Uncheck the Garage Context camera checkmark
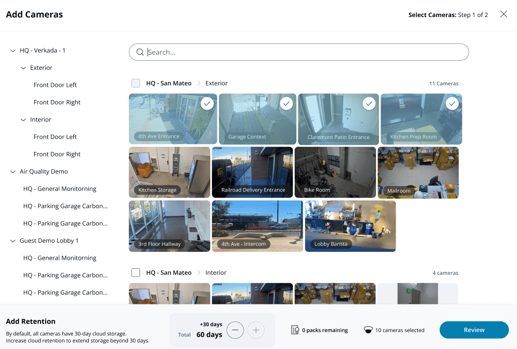 point(286,103)
